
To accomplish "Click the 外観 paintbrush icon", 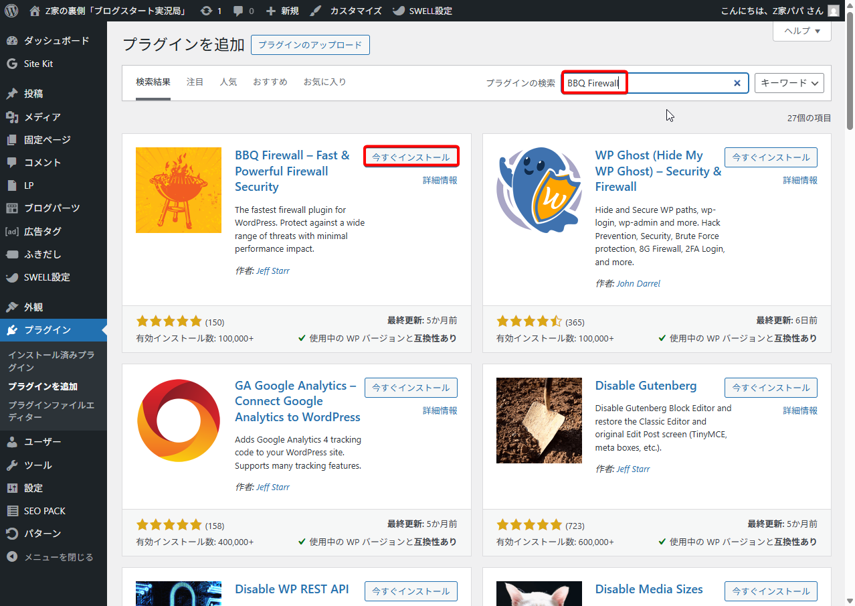I will pyautogui.click(x=12, y=307).
